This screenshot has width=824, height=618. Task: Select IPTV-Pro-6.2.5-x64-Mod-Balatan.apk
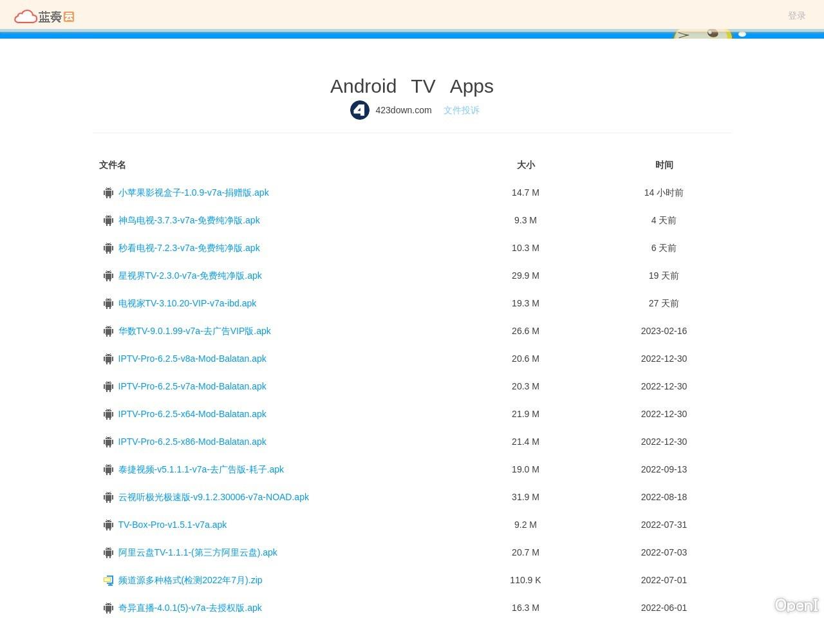[192, 414]
